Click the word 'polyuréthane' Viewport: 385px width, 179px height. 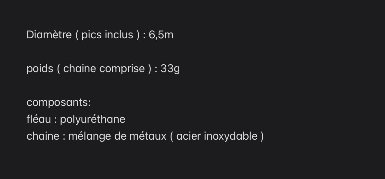pyautogui.click(x=93, y=120)
